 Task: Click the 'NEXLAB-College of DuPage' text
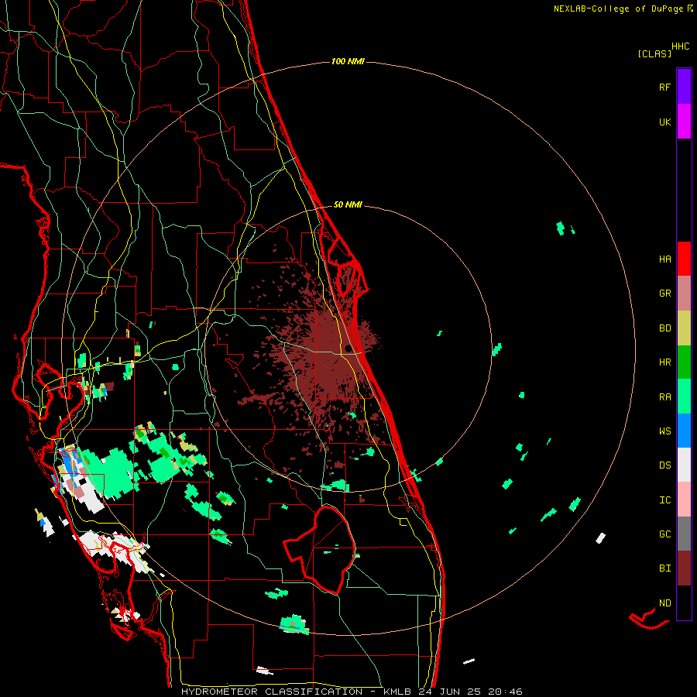coord(618,9)
